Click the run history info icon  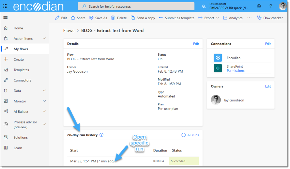pyautogui.click(x=102, y=135)
